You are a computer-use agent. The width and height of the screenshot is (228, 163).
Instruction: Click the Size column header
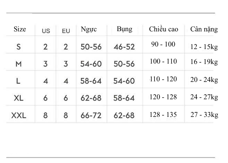[20, 29]
